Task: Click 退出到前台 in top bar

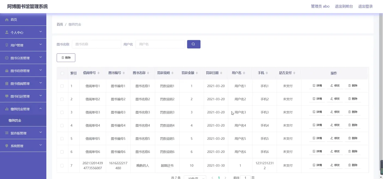Action: pyautogui.click(x=344, y=6)
